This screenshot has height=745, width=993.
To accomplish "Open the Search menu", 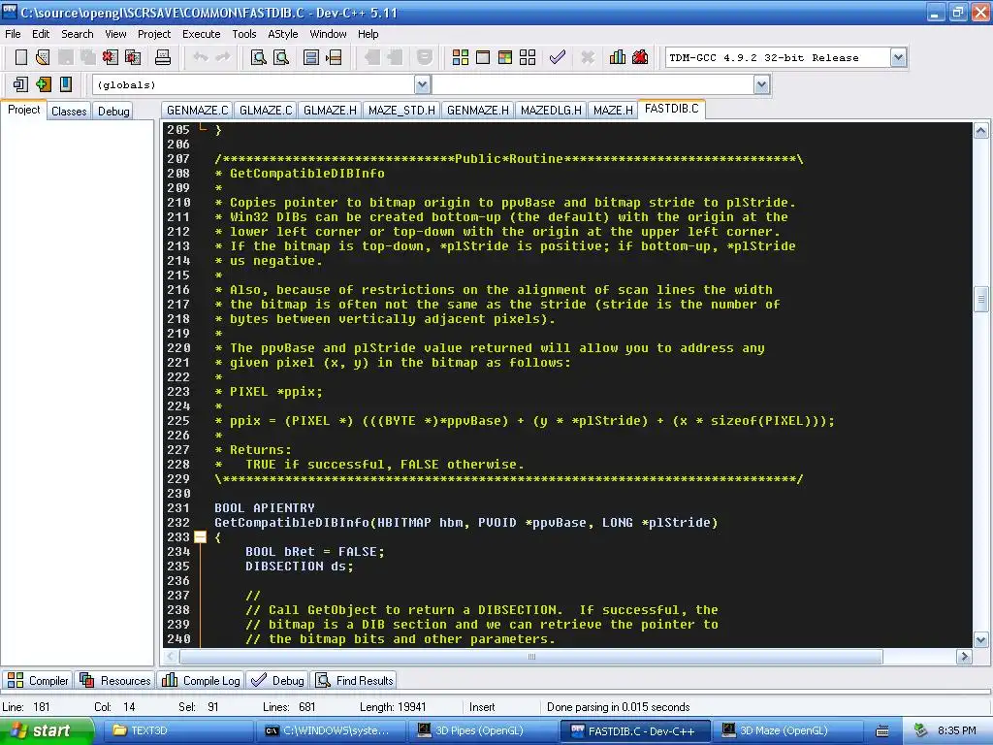I will pos(78,34).
